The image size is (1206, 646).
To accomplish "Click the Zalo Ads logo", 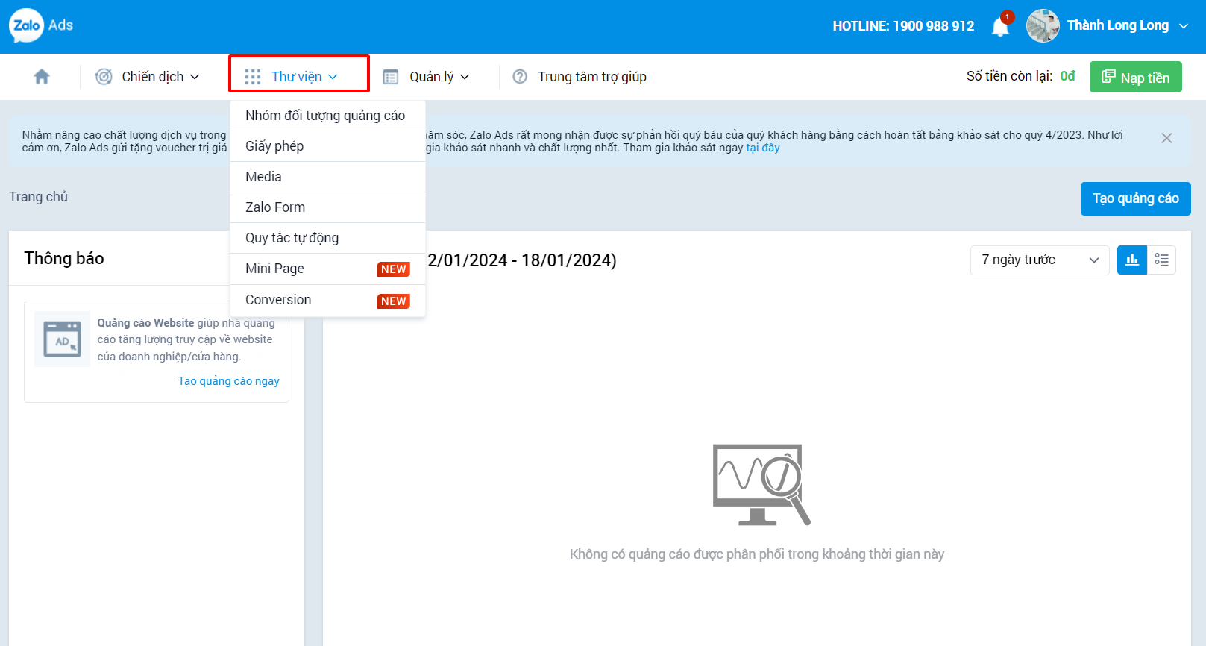I will coord(41,25).
